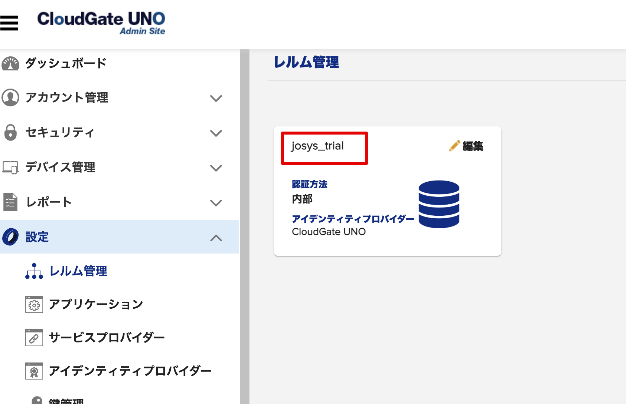Click the josys_trial realm name
Viewport: 626px width, 404px height.
(x=317, y=146)
